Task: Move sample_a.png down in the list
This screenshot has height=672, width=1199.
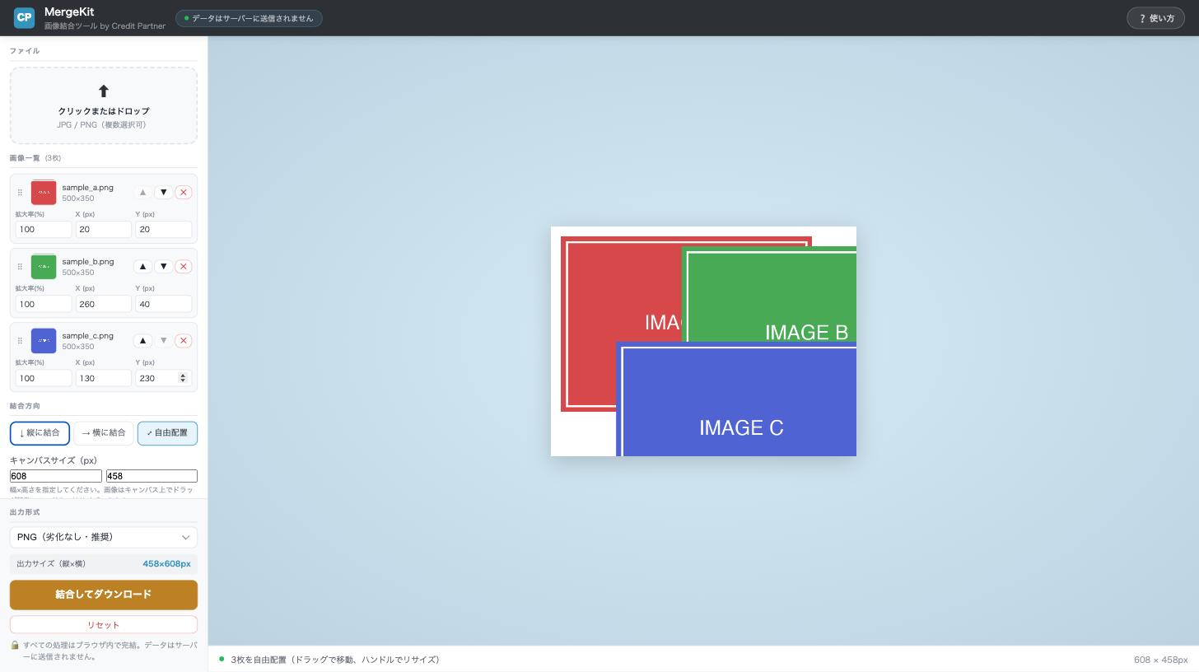Action: tap(163, 193)
